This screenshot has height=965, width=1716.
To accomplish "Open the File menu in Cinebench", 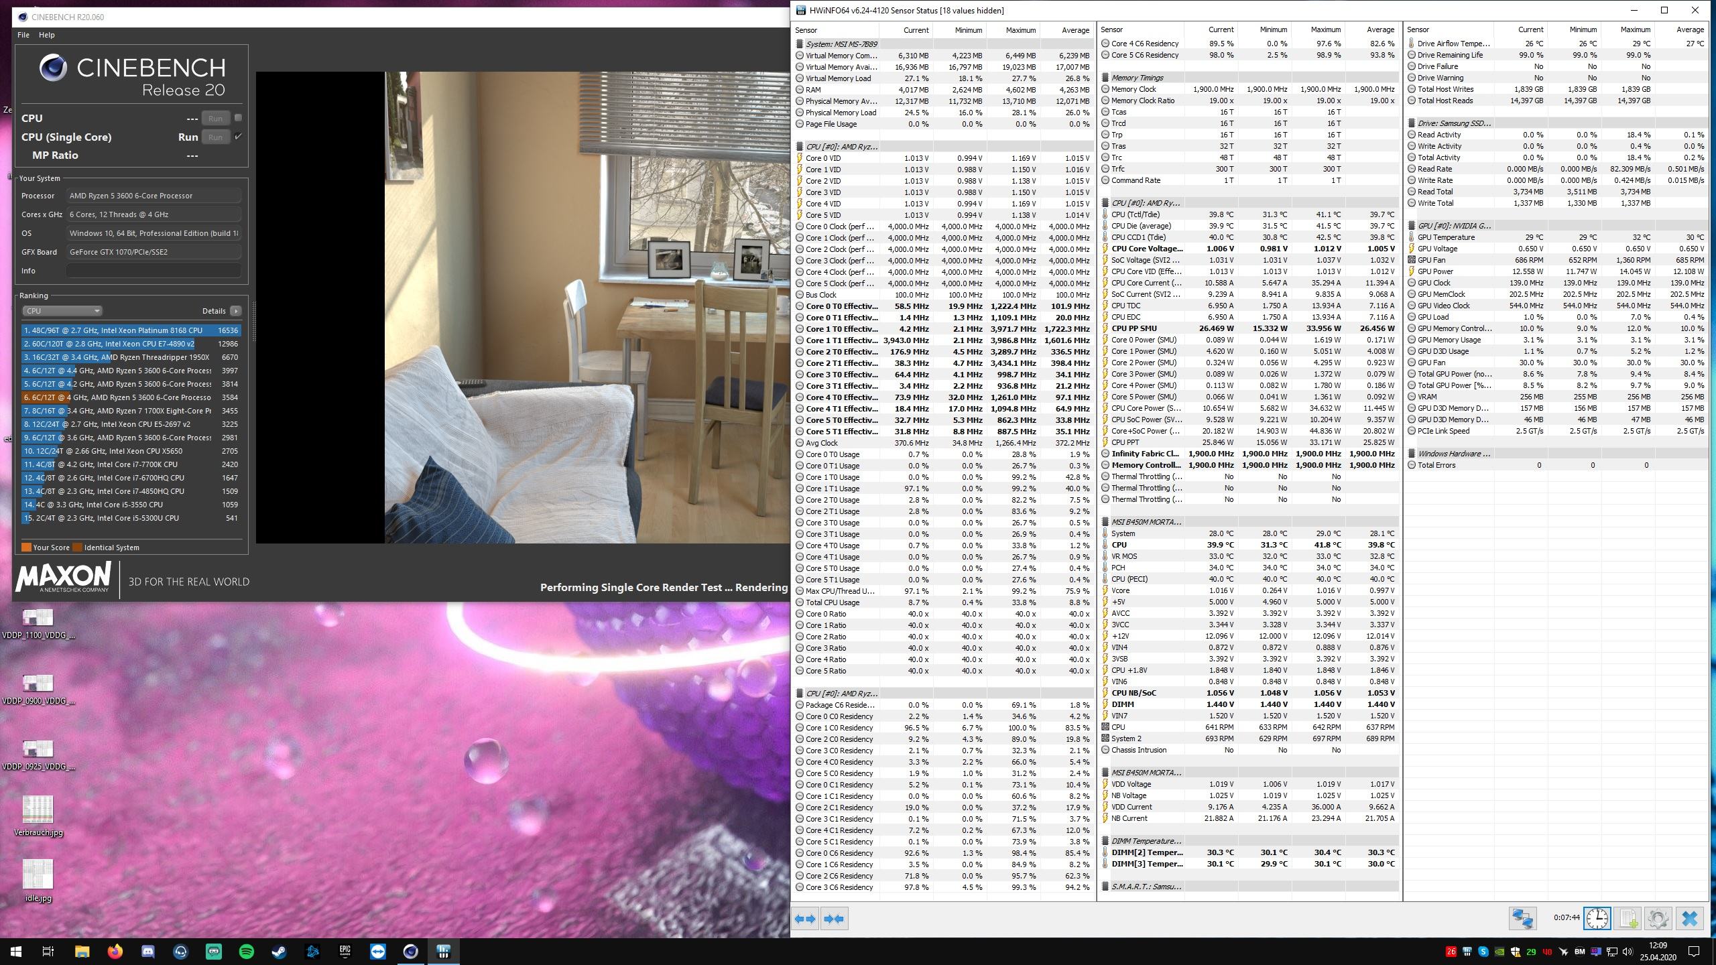I will [x=23, y=35].
